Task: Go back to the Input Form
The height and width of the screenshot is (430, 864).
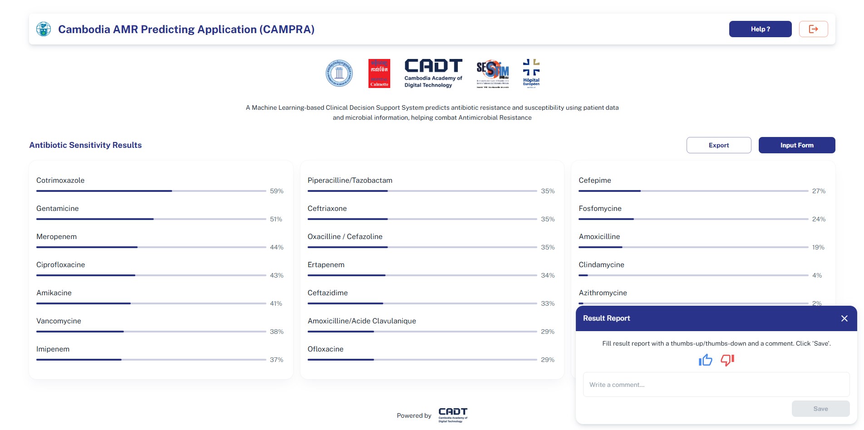Action: [796, 145]
